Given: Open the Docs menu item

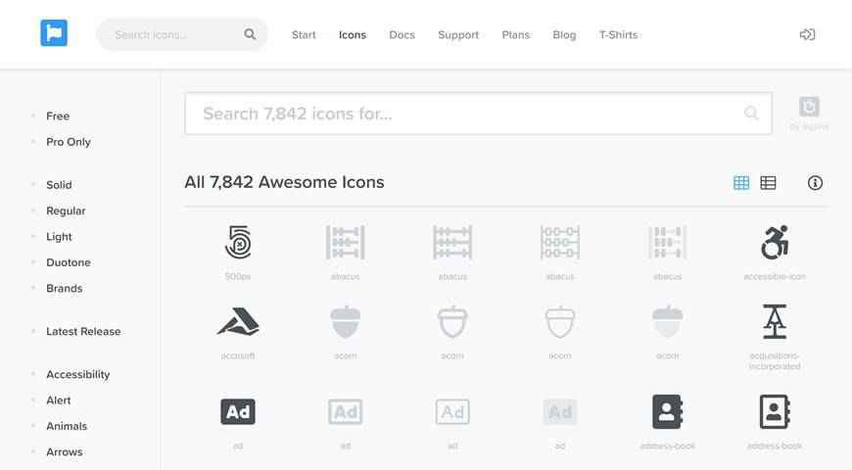Looking at the screenshot, I should pos(402,35).
